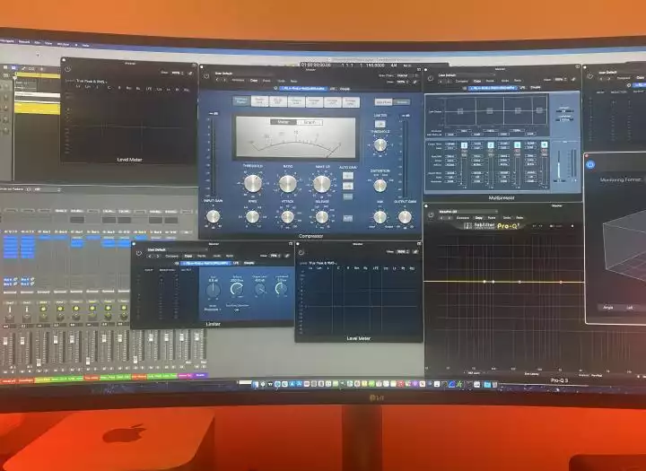This screenshot has height=471, width=646.
Task: Click Redo in the Compressor header
Action: [x=293, y=81]
